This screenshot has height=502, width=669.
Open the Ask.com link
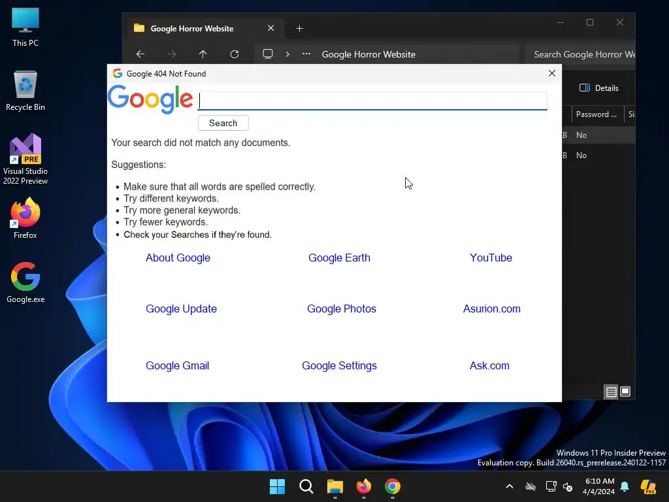(x=489, y=366)
